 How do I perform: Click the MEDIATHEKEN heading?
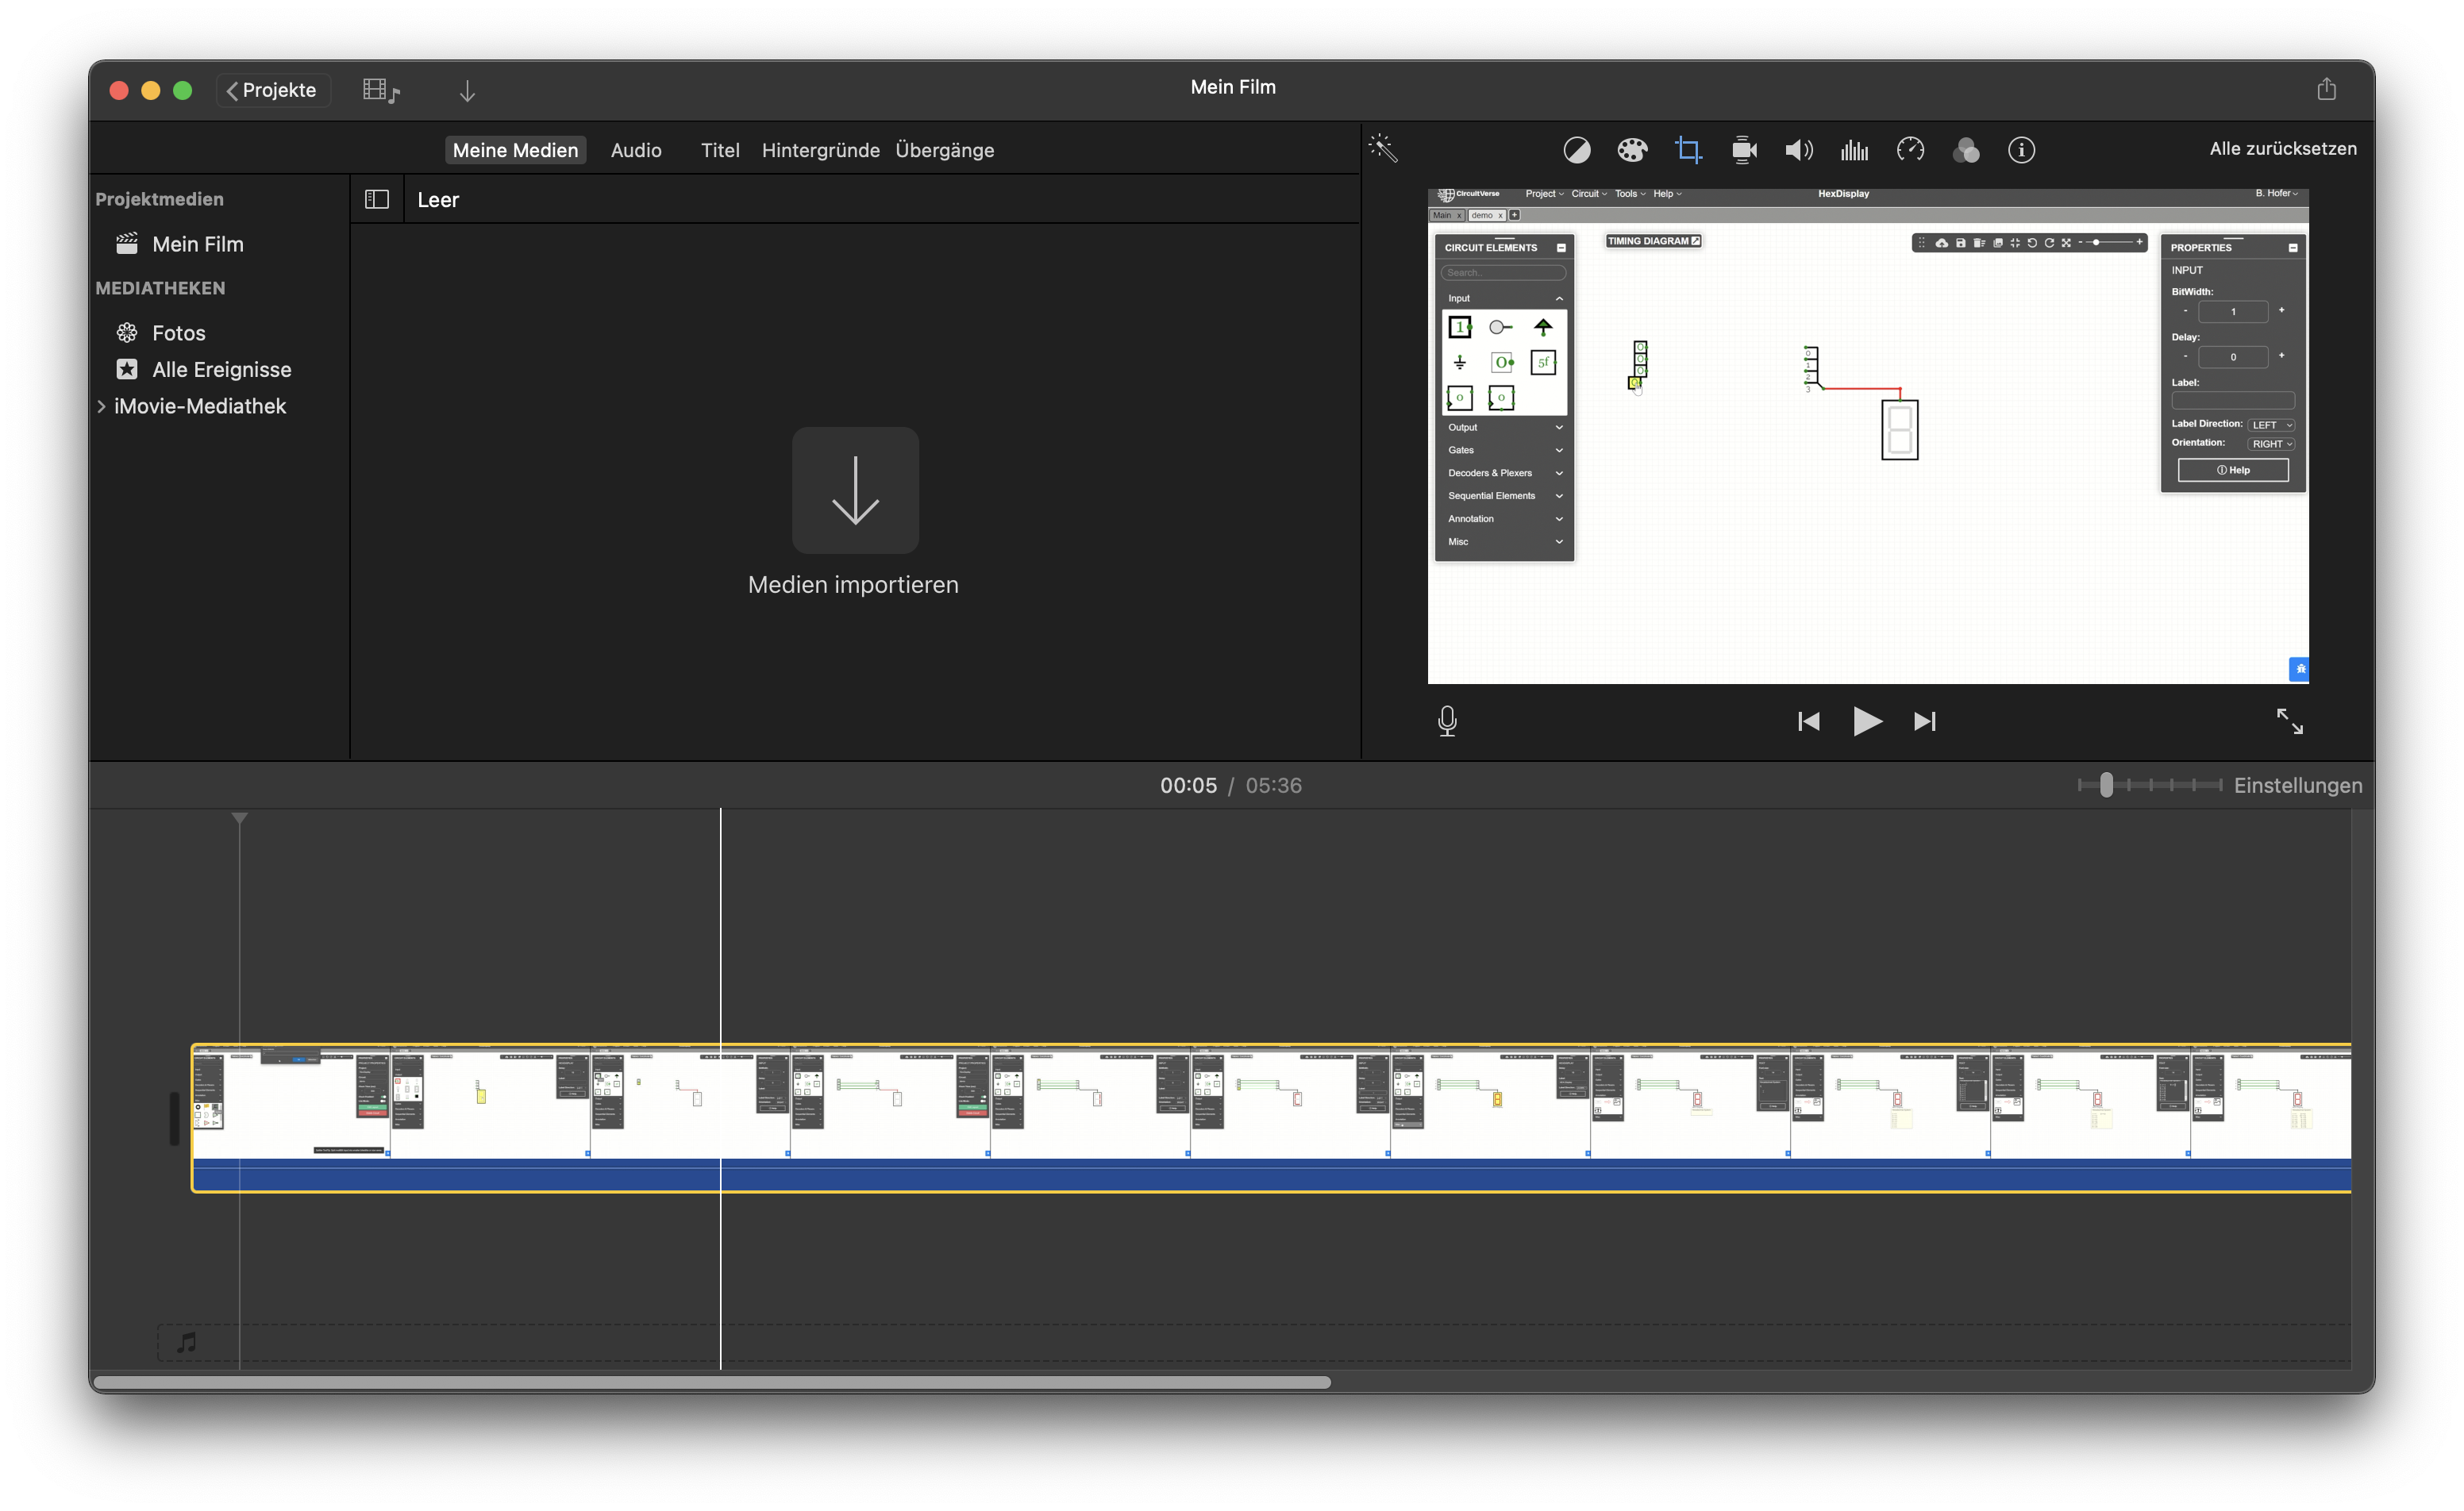click(160, 288)
